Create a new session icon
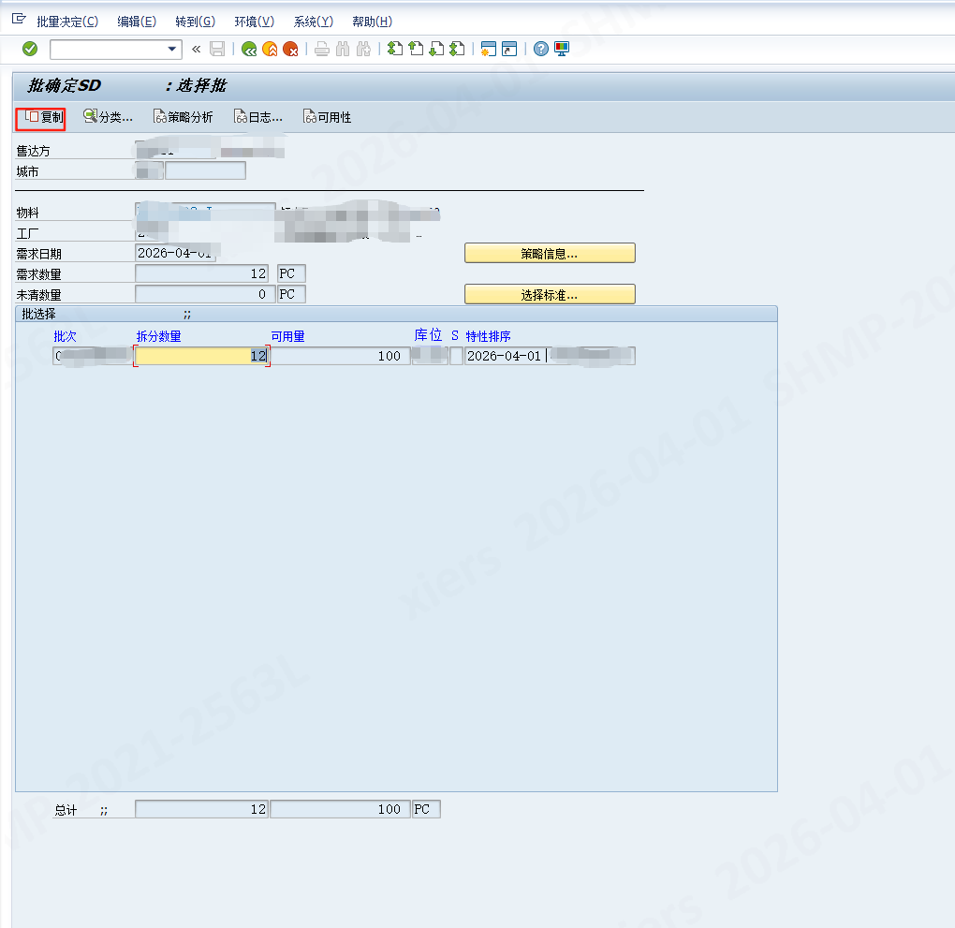Image resolution: width=955 pixels, height=928 pixels. [489, 49]
